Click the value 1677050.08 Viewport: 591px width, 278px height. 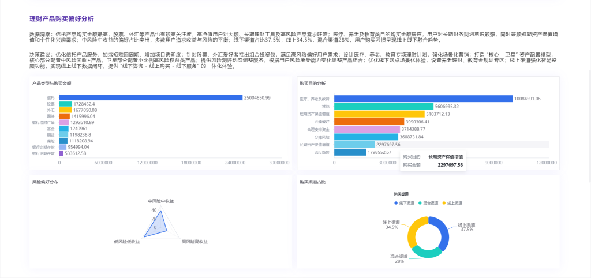click(x=85, y=110)
